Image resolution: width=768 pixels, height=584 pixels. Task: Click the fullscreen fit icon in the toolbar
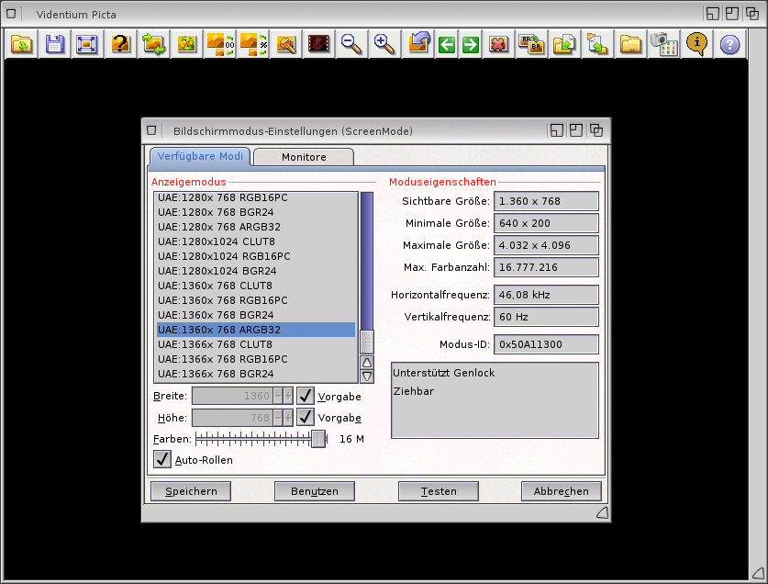pos(86,44)
